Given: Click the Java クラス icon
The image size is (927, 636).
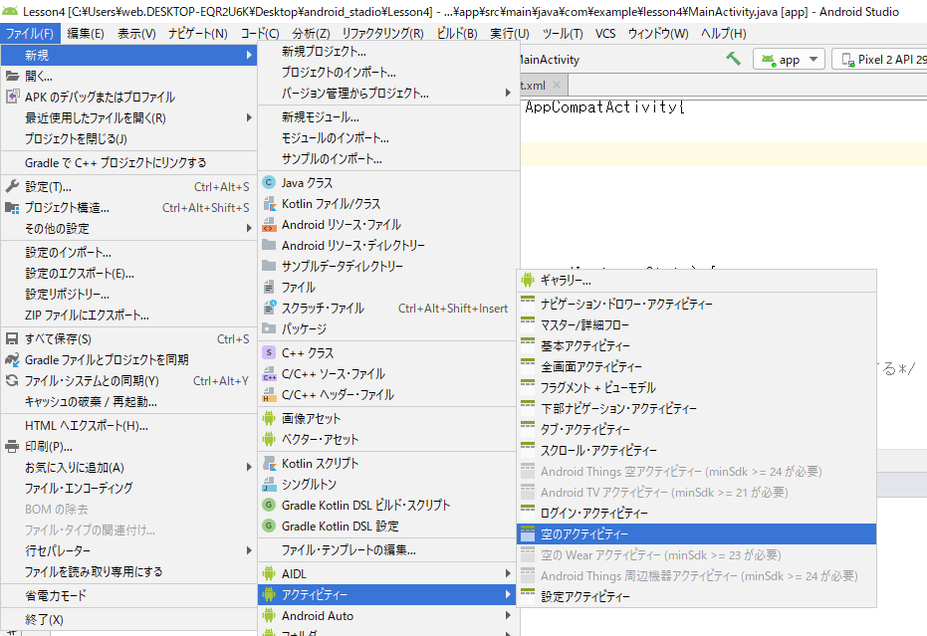Looking at the screenshot, I should pyautogui.click(x=269, y=183).
